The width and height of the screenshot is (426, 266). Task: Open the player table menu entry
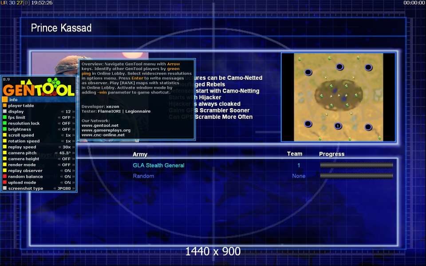click(x=21, y=106)
